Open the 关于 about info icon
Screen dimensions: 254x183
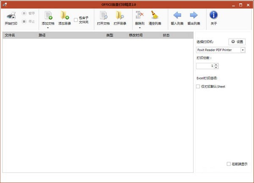tap(214, 16)
